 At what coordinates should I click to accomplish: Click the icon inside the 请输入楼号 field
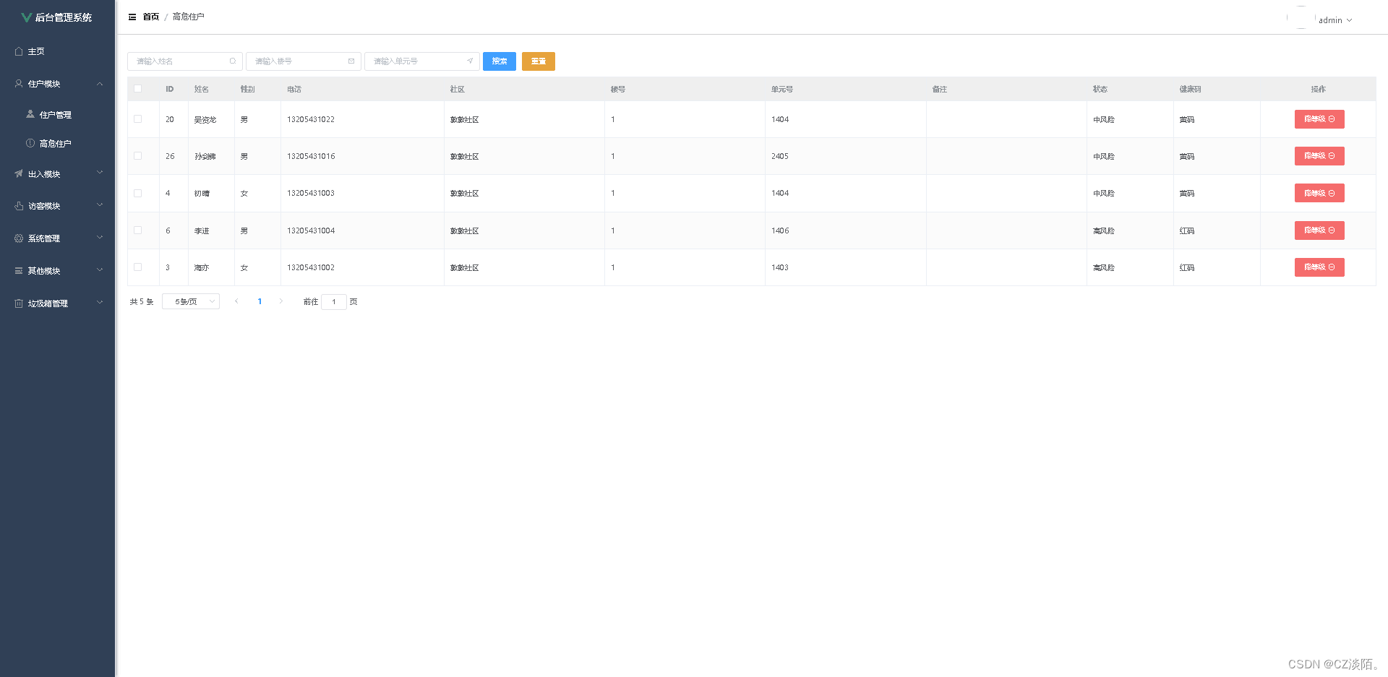point(351,61)
